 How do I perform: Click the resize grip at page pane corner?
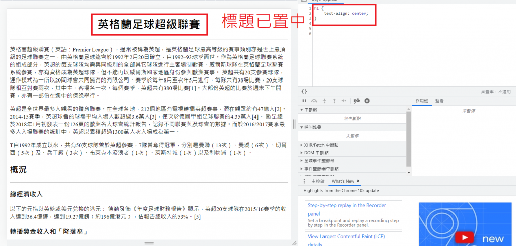tap(294, 243)
